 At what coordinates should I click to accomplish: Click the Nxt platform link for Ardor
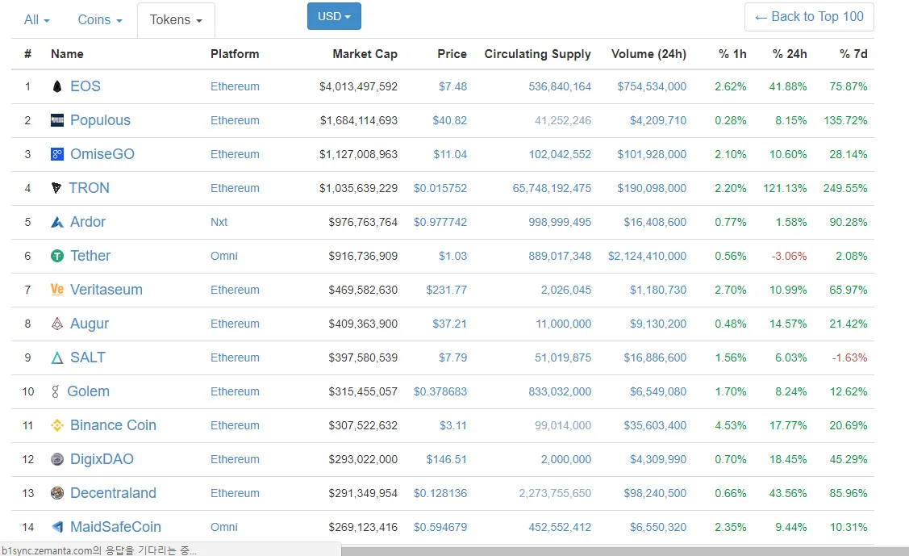point(219,222)
